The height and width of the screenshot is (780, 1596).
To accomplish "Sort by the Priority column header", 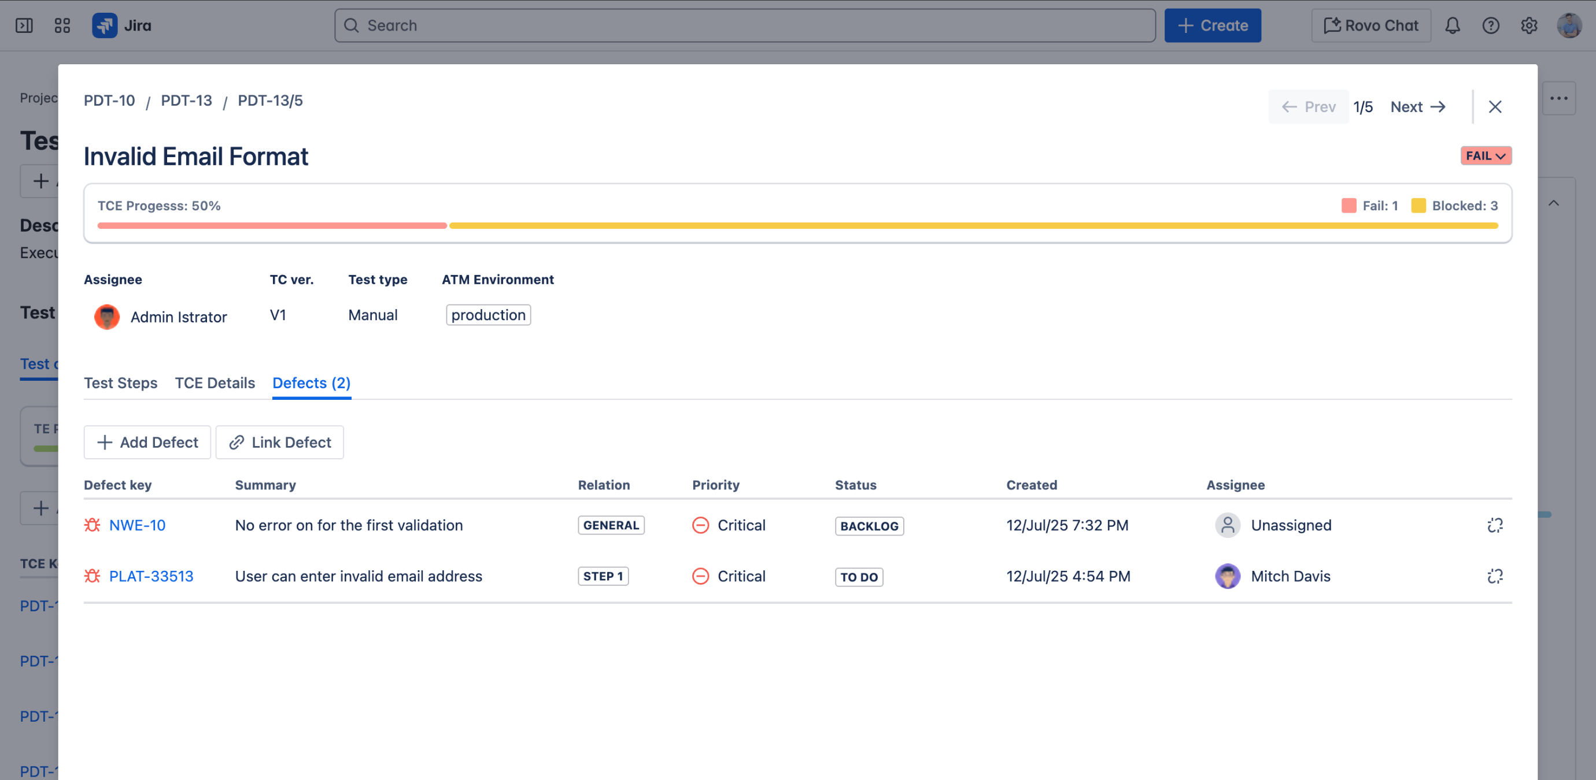I will [x=716, y=485].
